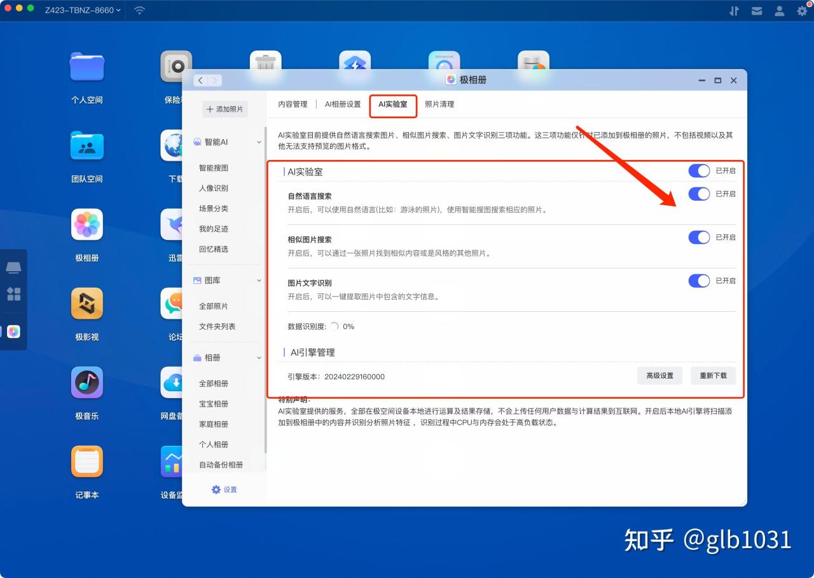Open the 内容管理 tab
Viewport: 814px width, 578px height.
(x=292, y=104)
